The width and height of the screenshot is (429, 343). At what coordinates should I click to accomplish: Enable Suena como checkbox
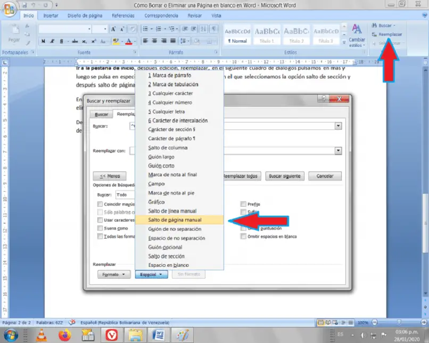[x=100, y=228]
